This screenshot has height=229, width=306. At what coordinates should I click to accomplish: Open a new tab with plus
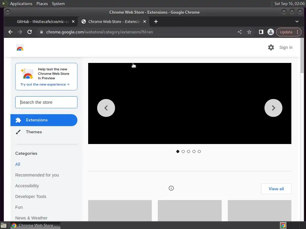[156, 21]
